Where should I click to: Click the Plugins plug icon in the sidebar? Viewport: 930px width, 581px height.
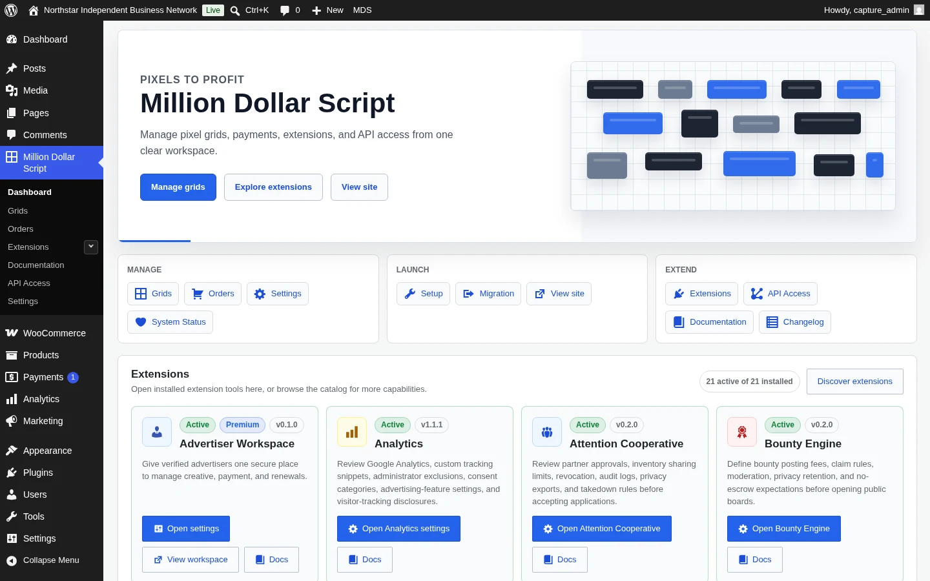12,473
